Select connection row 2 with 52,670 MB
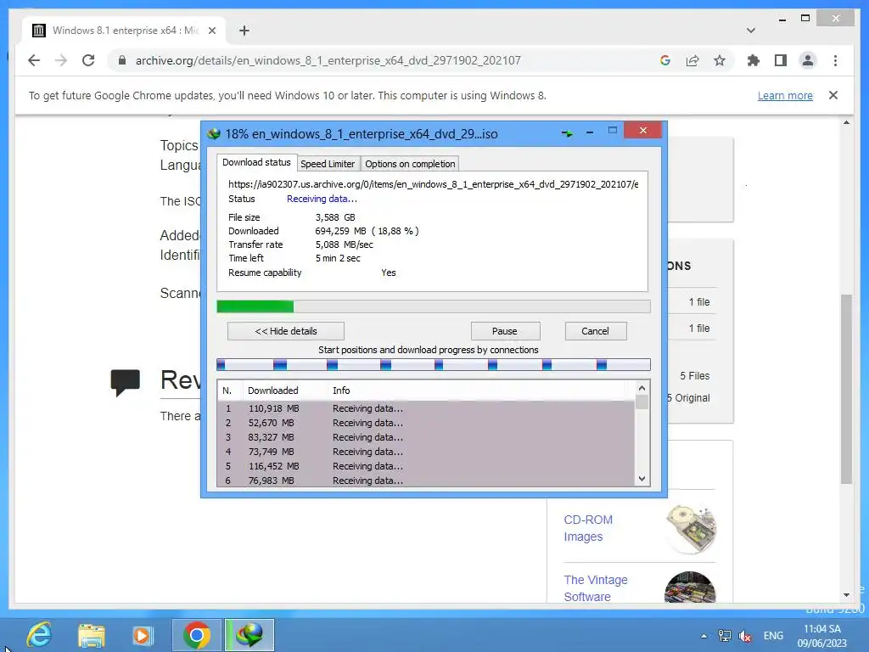 pyautogui.click(x=426, y=423)
